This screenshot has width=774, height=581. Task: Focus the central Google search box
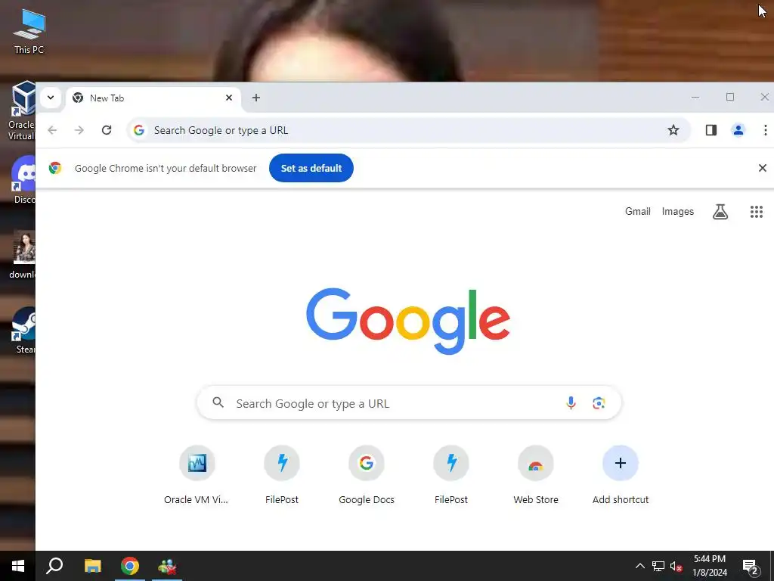(x=409, y=403)
